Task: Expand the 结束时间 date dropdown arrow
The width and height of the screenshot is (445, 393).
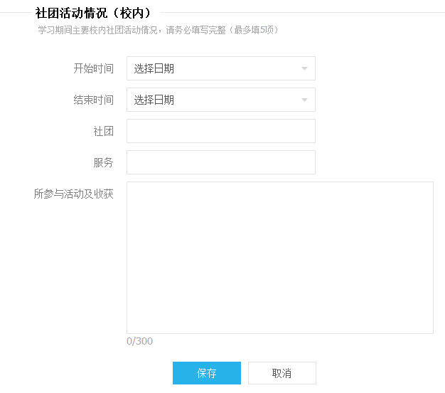Action: click(x=304, y=100)
